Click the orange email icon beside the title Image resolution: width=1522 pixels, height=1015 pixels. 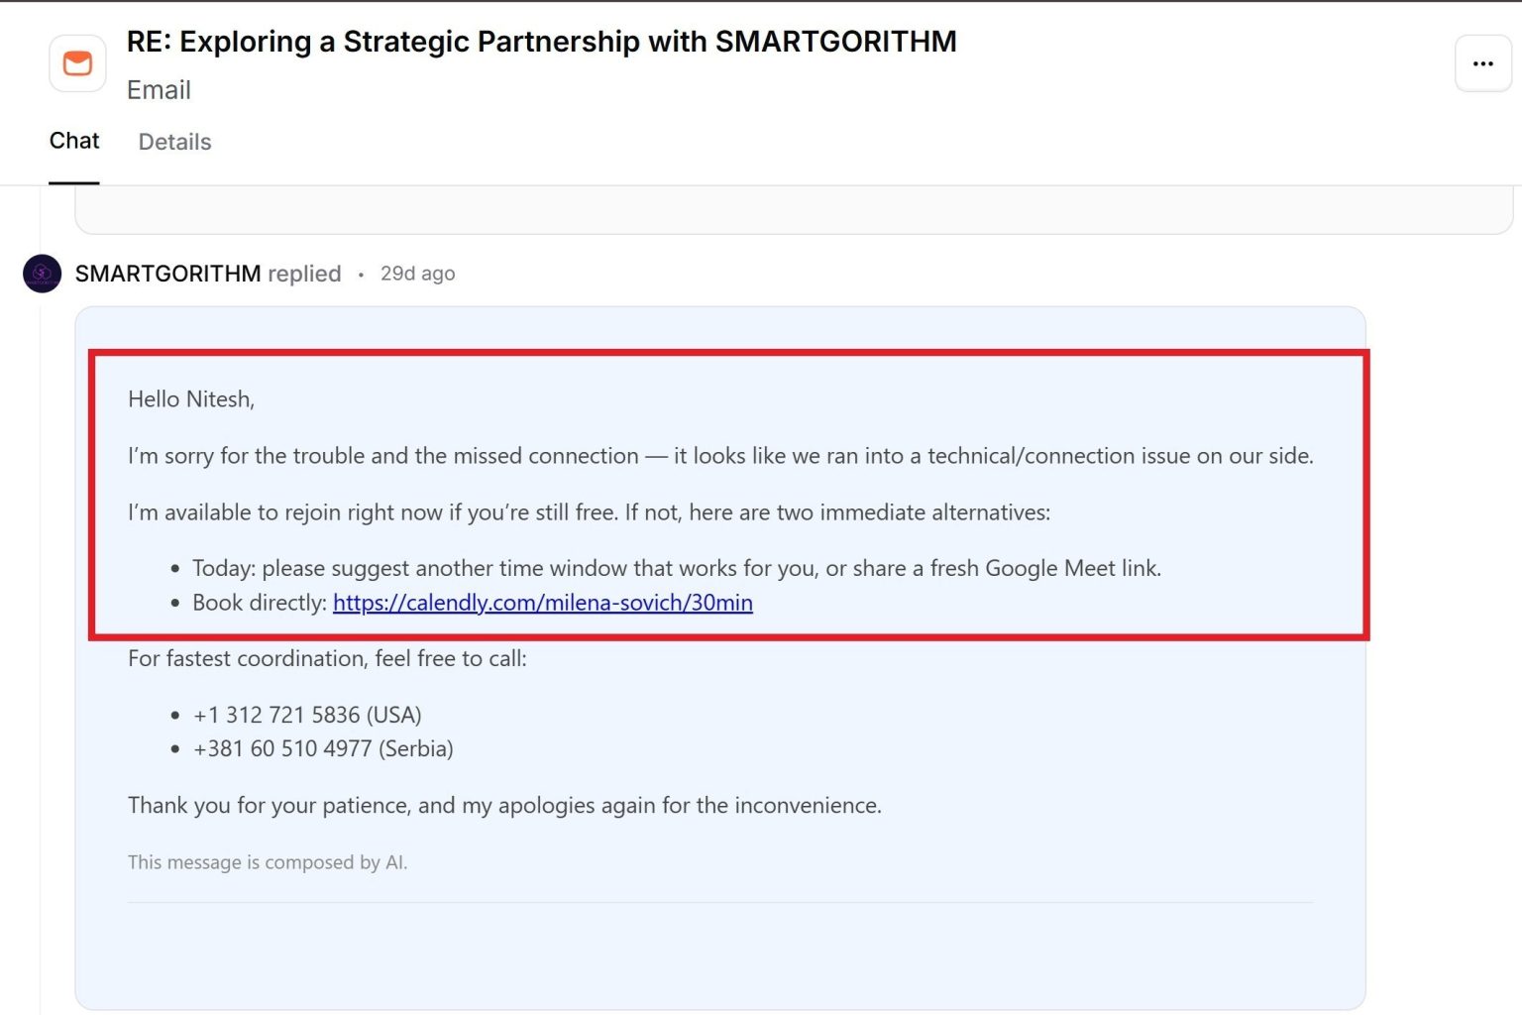[x=77, y=63]
